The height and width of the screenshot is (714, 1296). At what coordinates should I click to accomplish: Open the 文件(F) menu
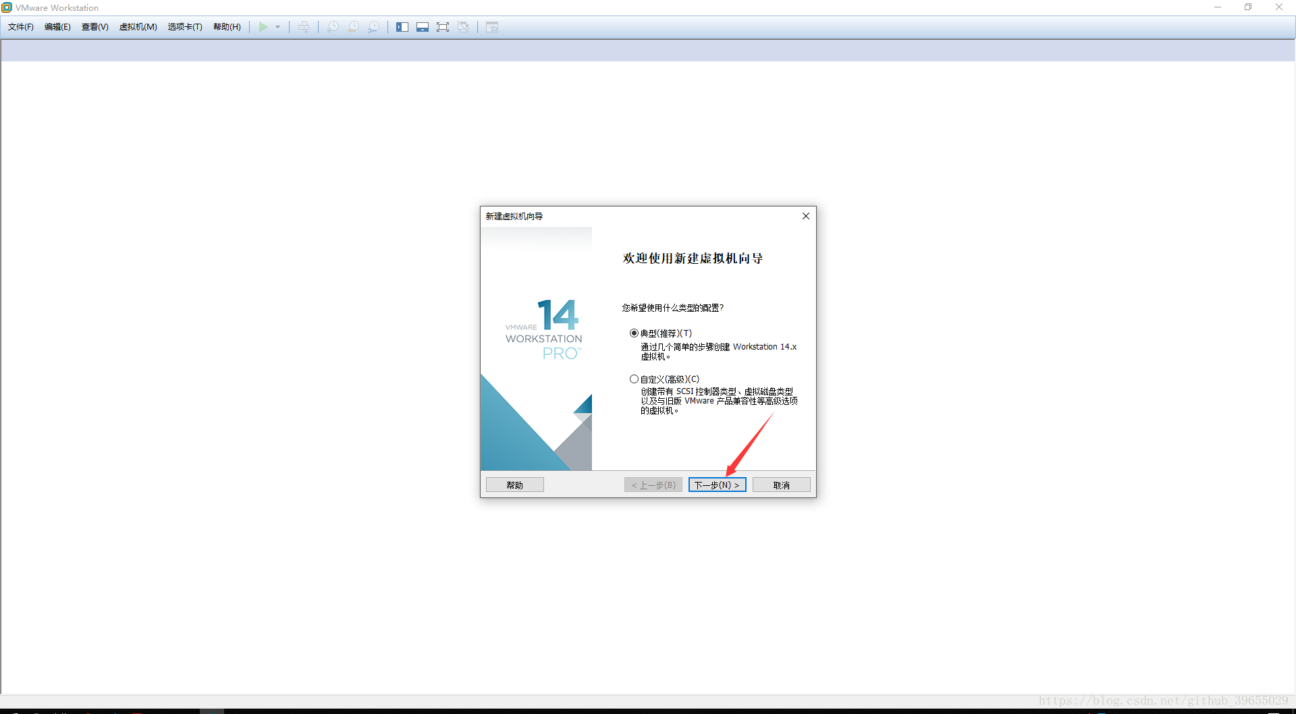pyautogui.click(x=21, y=27)
